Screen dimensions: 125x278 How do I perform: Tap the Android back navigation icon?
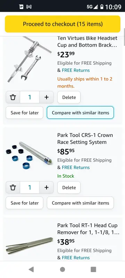point(31,270)
